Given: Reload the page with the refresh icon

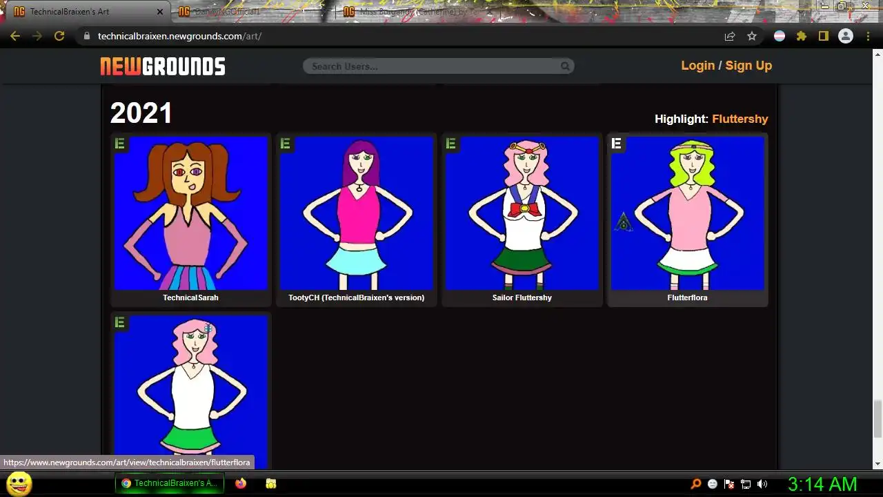Looking at the screenshot, I should [59, 36].
